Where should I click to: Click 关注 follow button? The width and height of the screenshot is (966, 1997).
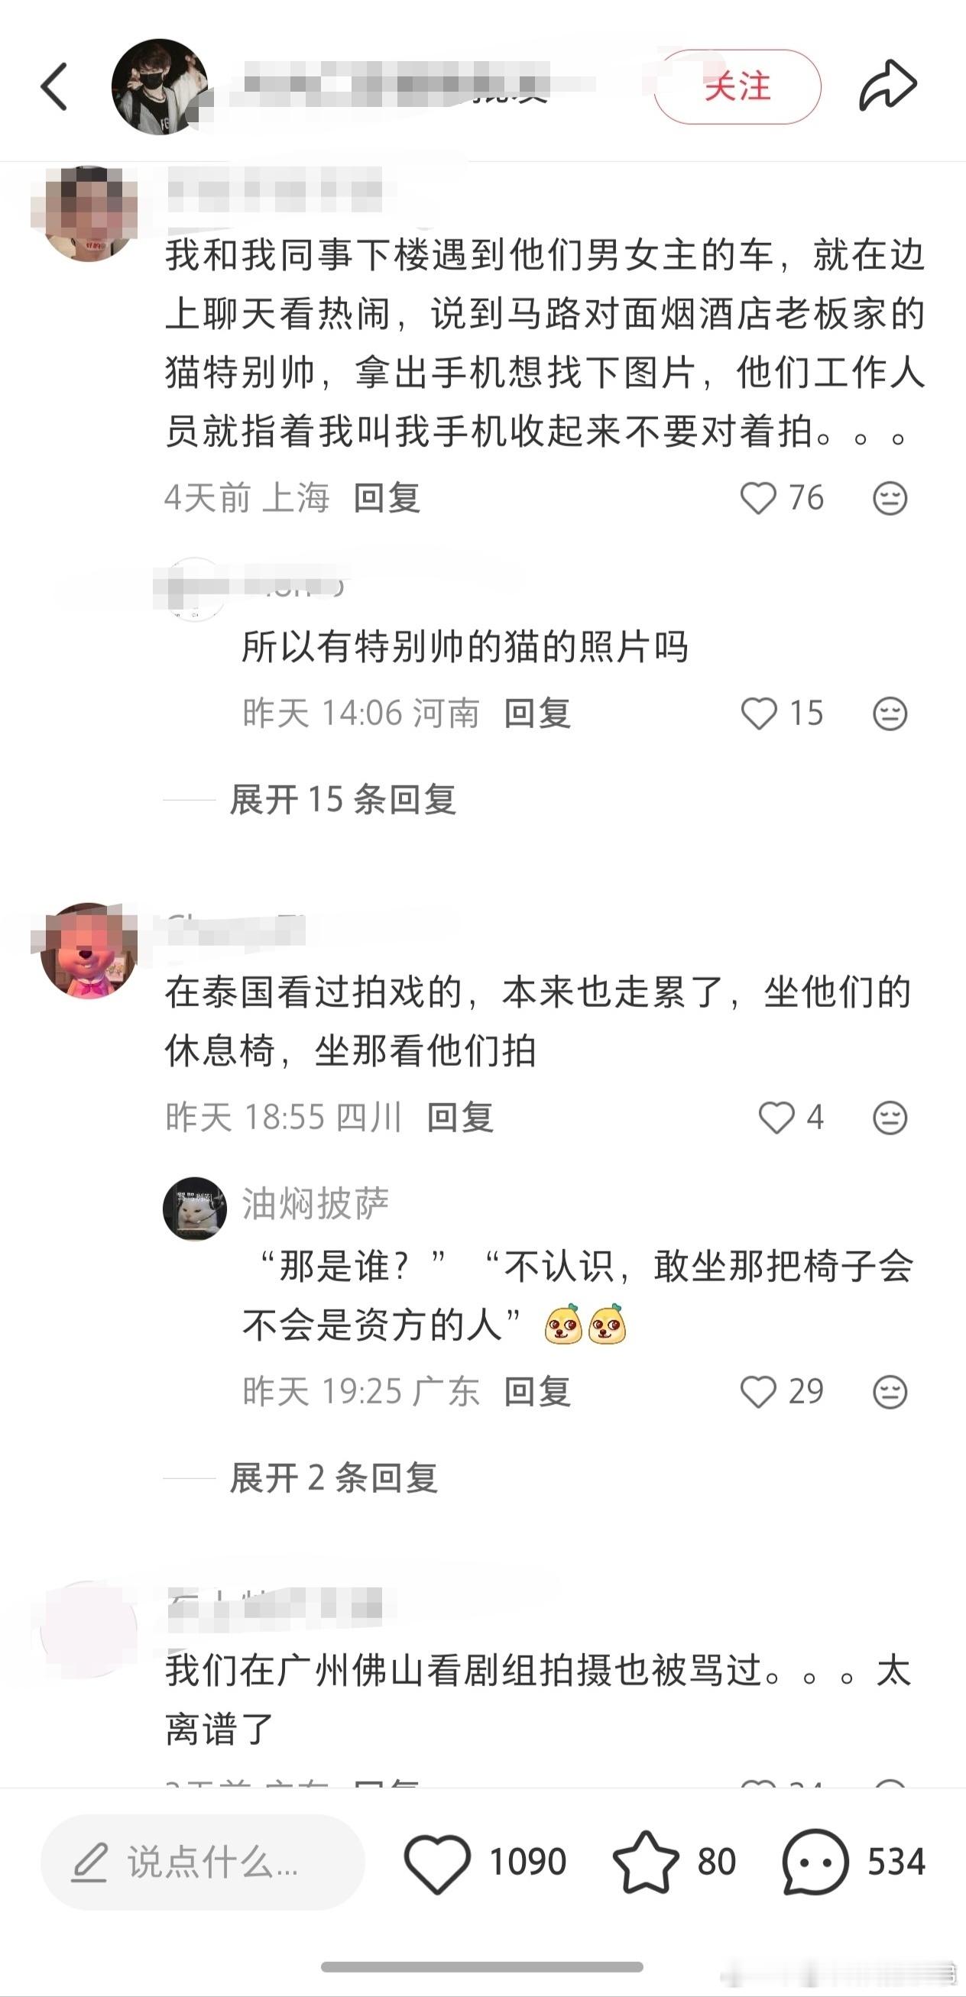737,86
